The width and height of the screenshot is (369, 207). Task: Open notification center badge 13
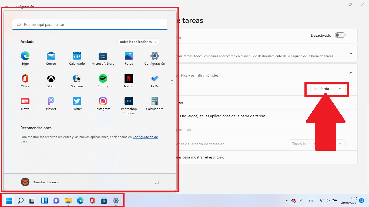361,201
